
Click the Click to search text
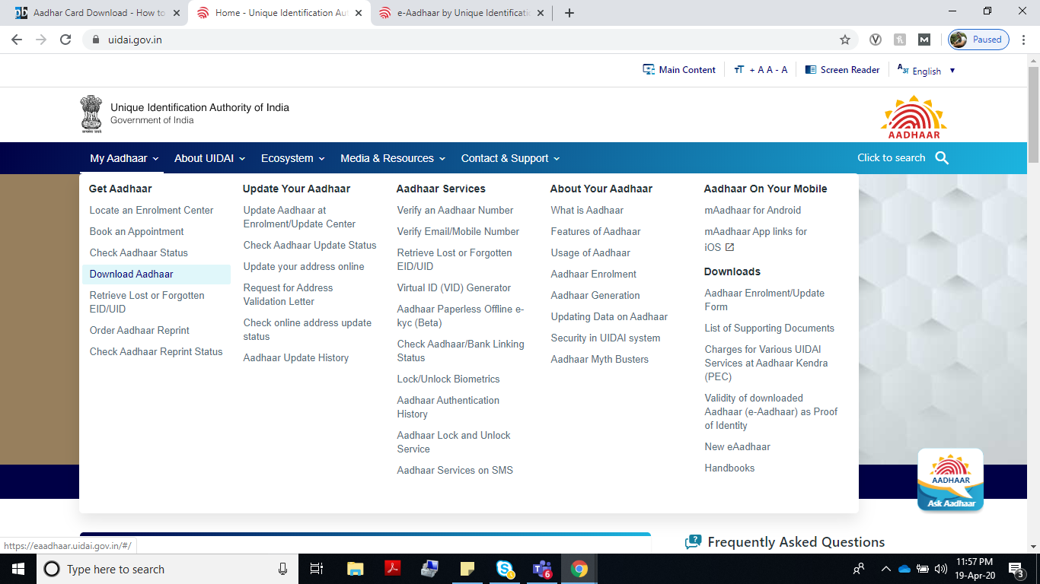click(891, 158)
